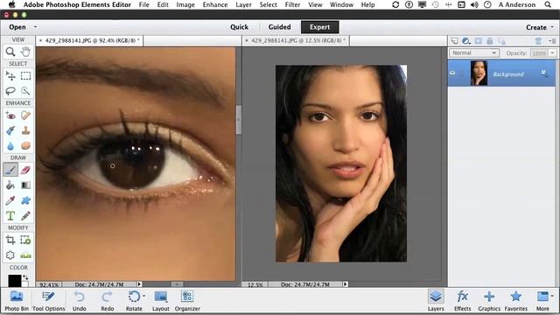Select the Straighten tool
Image resolution: width=560 pixels, height=315 pixels.
click(25, 255)
